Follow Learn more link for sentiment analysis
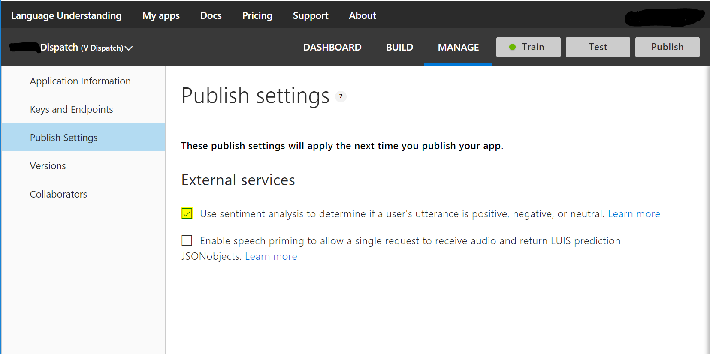Viewport: 710px width, 354px height. tap(634, 214)
